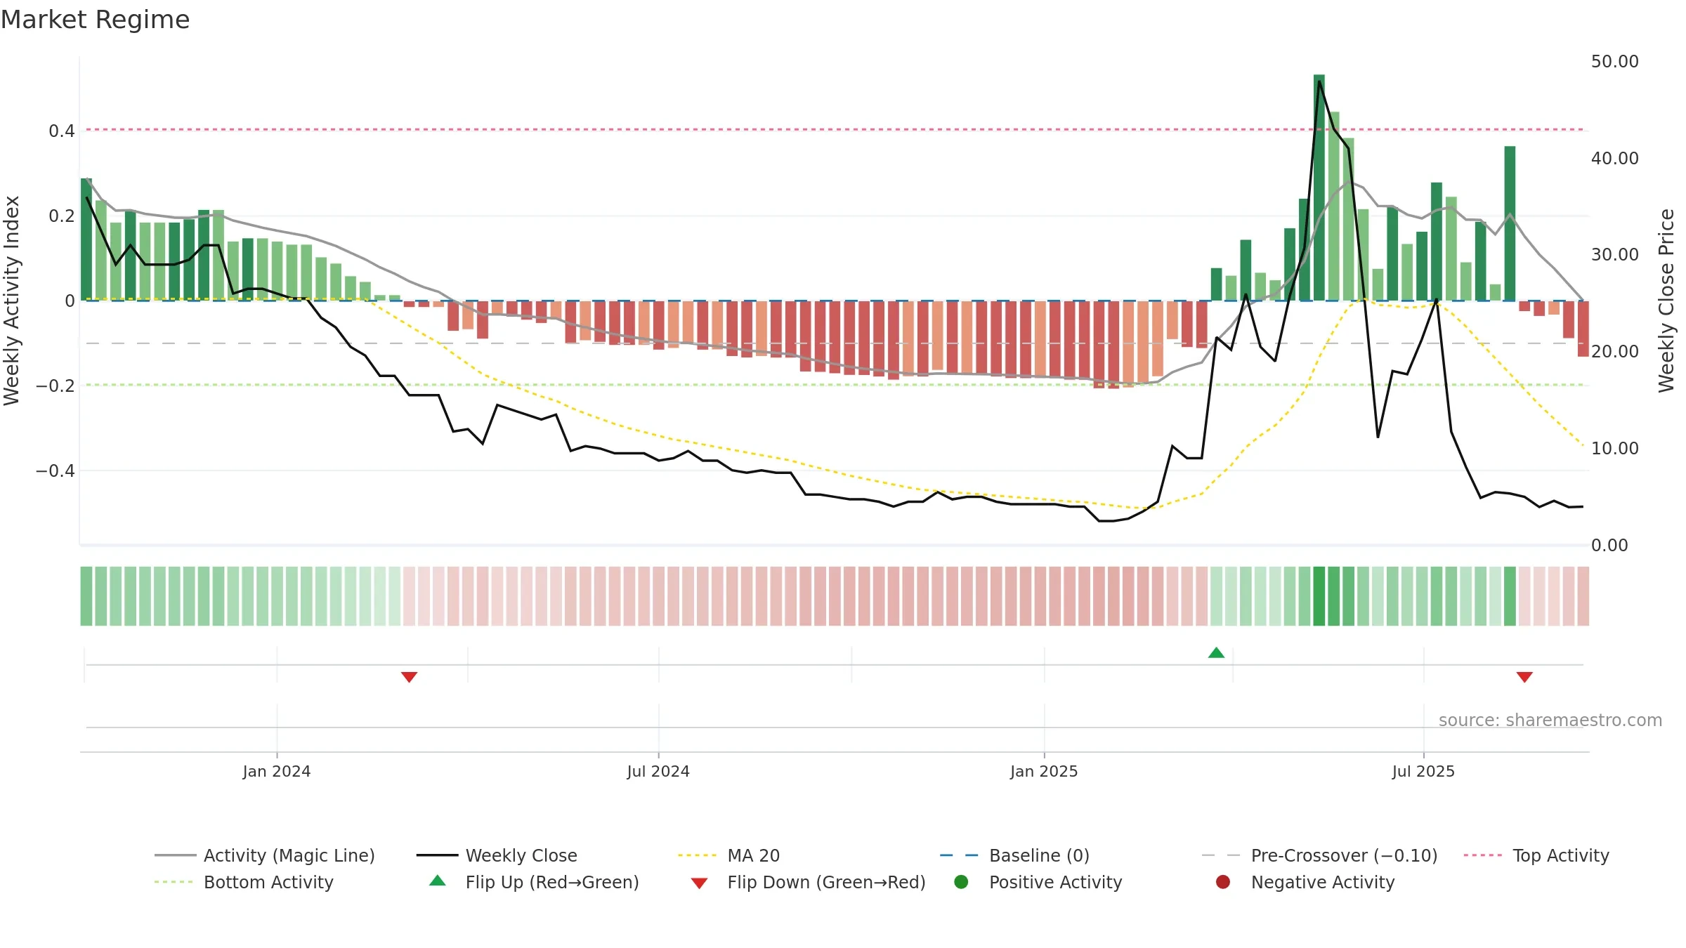Click the Weekly Activity Index axis title
The image size is (1686, 948).
(11, 301)
